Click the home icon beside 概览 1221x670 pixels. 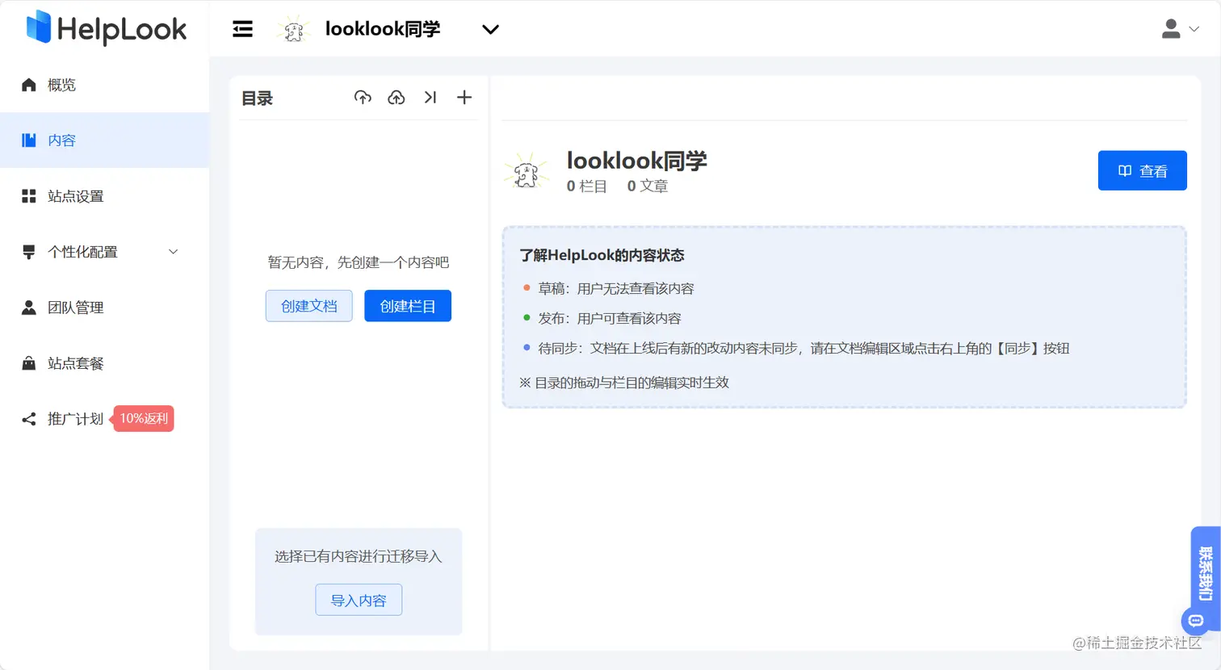pyautogui.click(x=29, y=85)
